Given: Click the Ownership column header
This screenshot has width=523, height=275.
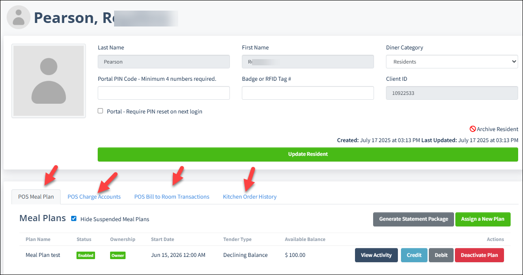Looking at the screenshot, I should point(123,239).
